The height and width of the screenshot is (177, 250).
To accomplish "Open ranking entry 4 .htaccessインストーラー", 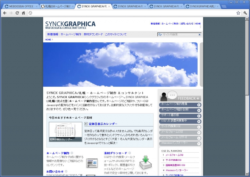I will pyautogui.click(x=177, y=170).
